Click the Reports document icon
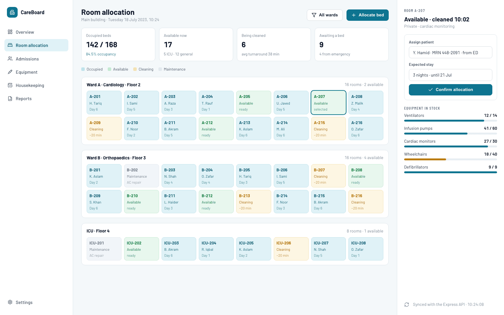The image size is (504, 315). pos(10,98)
